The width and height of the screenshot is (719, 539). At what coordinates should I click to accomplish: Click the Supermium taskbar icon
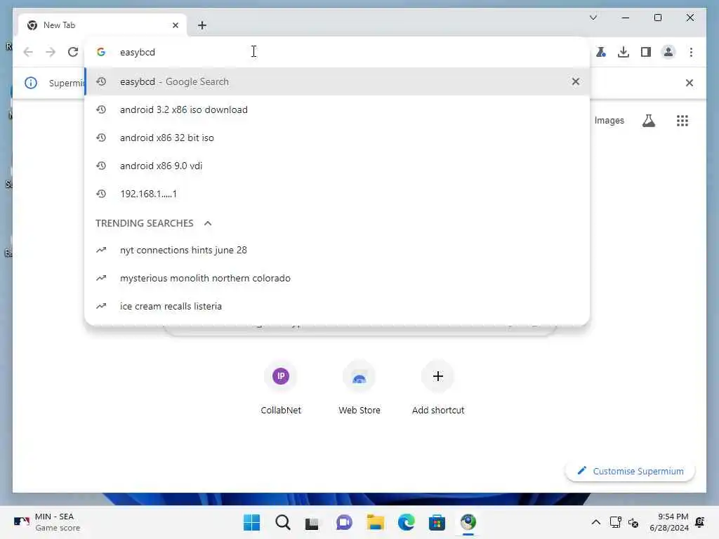coord(468,522)
